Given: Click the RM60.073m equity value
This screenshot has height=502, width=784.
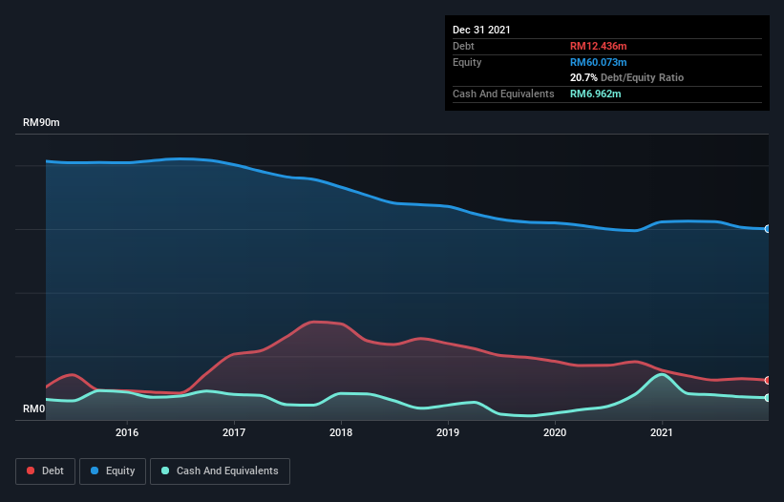Looking at the screenshot, I should (x=598, y=62).
